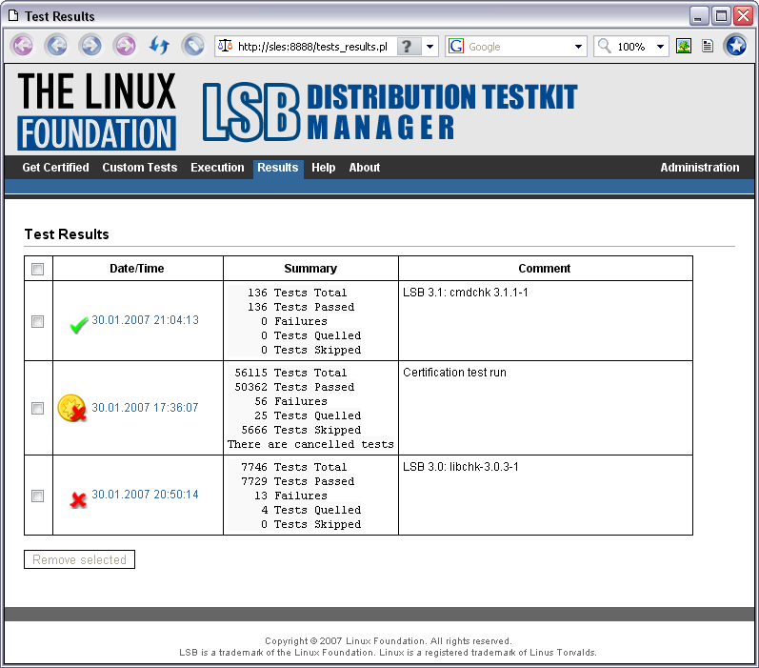The width and height of the screenshot is (759, 668).
Task: Open the zoom level dropdown
Action: click(x=660, y=47)
